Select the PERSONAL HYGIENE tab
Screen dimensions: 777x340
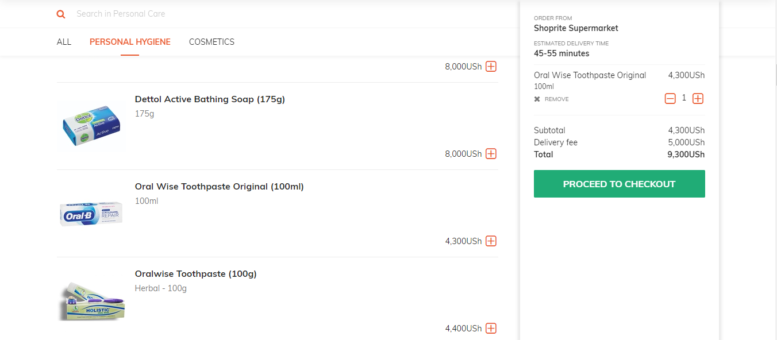[130, 42]
